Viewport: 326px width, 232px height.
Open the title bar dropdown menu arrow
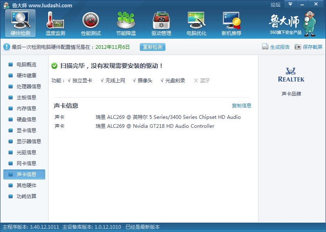(290, 4)
